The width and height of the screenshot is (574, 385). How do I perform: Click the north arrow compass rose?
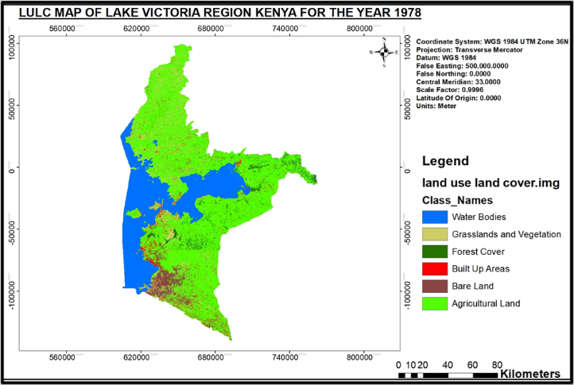click(384, 52)
